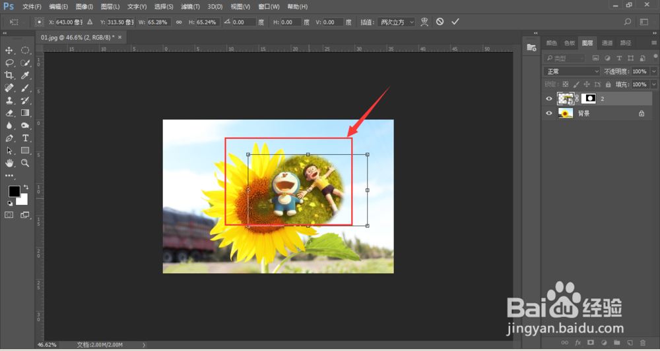The image size is (660, 351).
Task: Switch between free transform and warp modes
Action: pyautogui.click(x=424, y=22)
